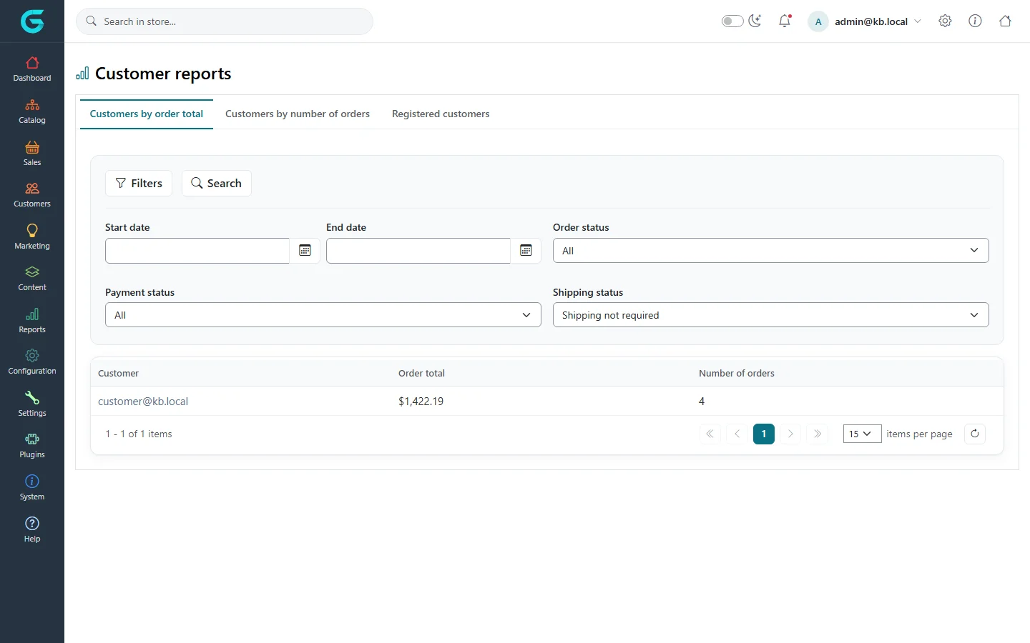Focus the End date input field

[418, 251]
